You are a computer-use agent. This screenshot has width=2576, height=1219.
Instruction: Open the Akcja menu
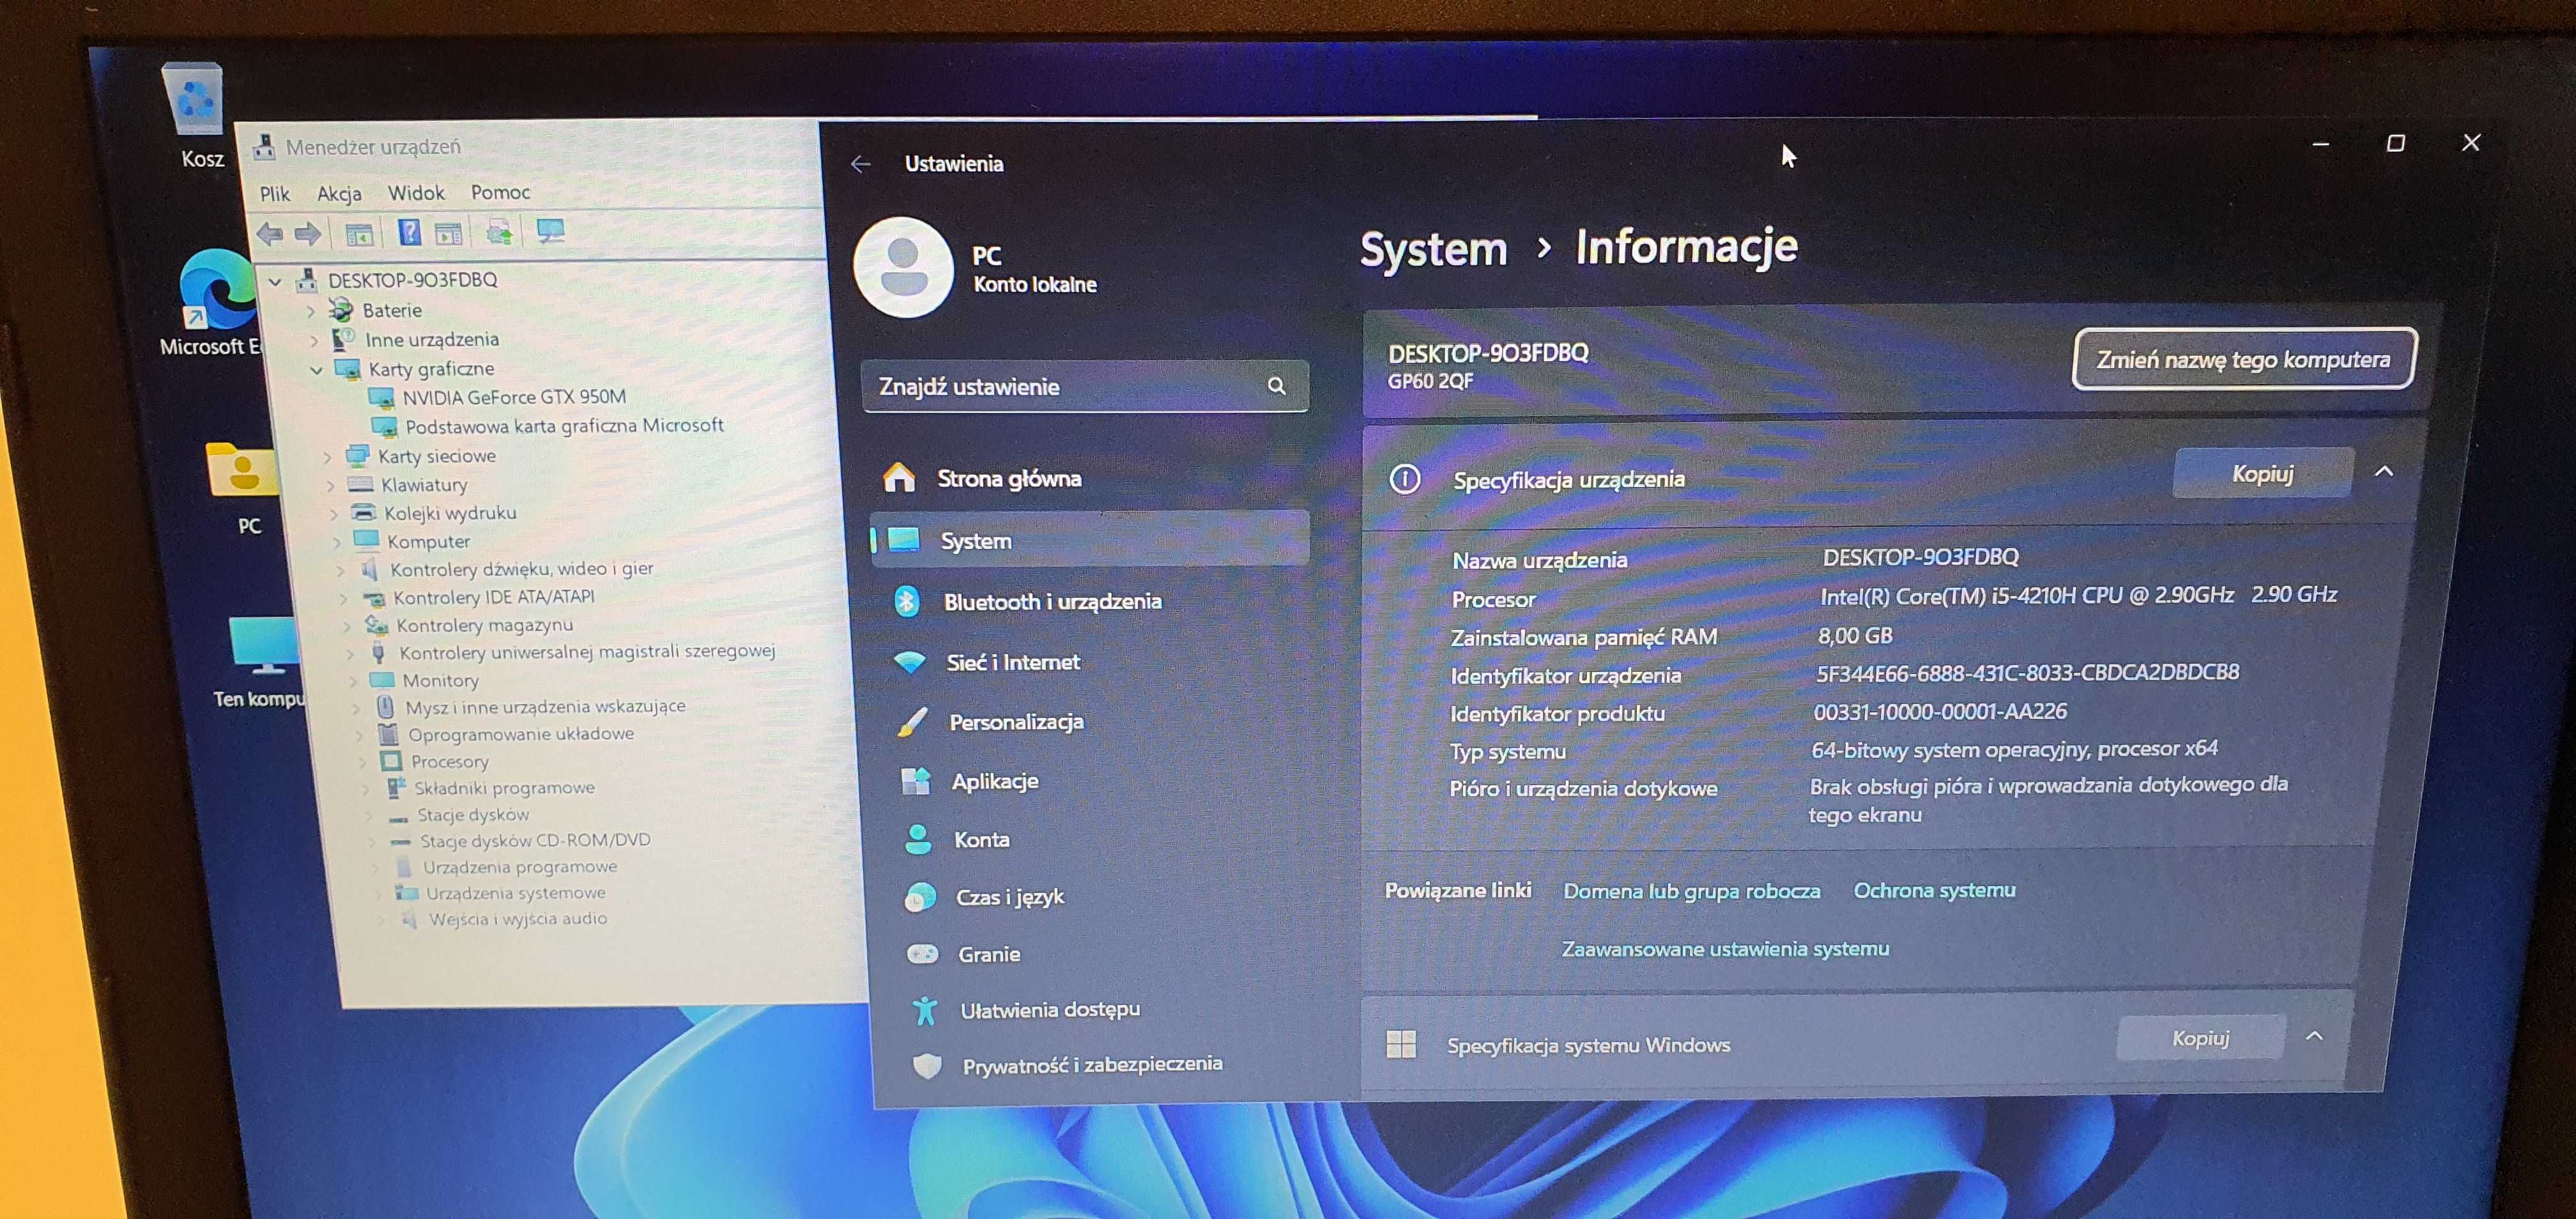pos(339,193)
